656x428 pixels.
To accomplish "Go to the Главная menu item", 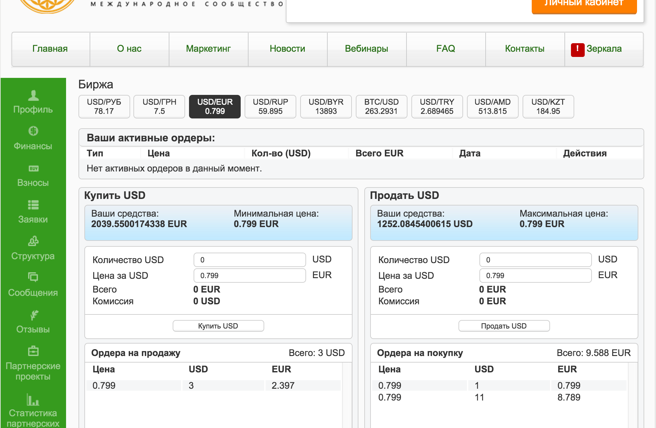I will tap(50, 49).
